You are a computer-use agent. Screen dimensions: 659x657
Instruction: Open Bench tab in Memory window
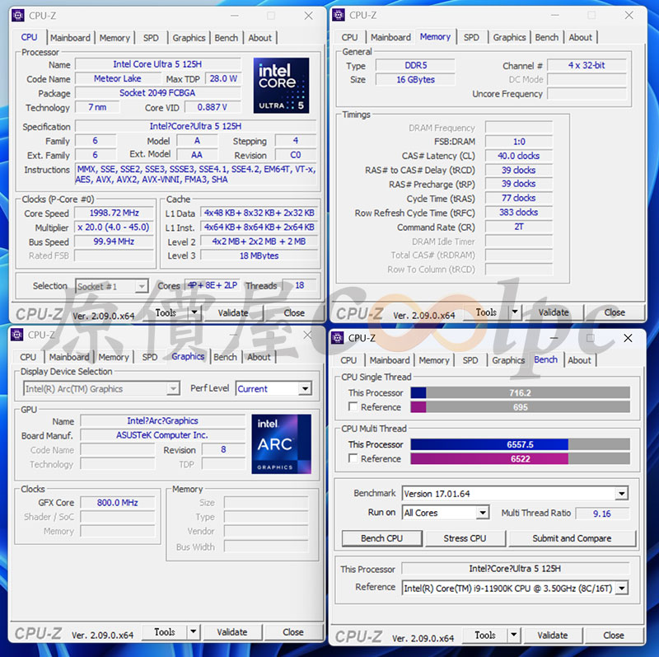tap(546, 37)
